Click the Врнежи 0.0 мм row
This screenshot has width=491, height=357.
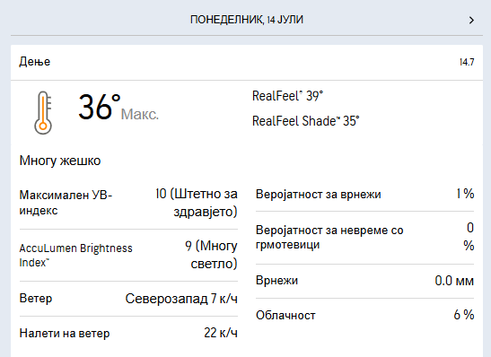364,281
